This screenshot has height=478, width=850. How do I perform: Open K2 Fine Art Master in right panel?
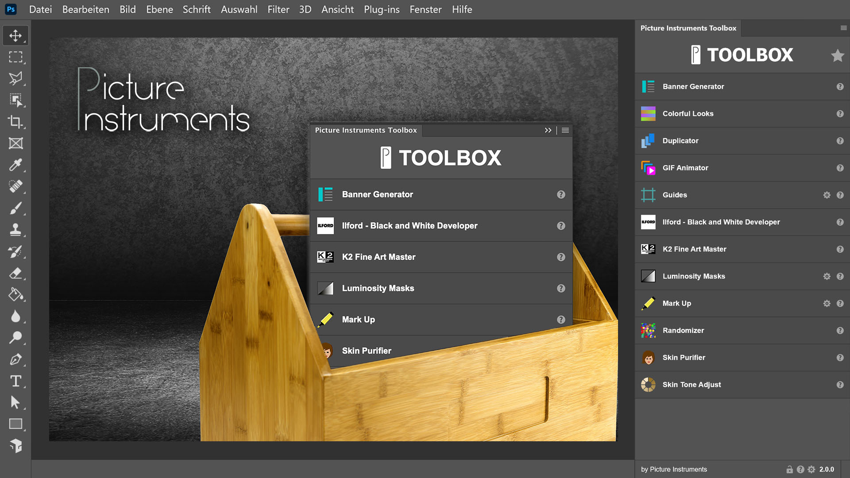pyautogui.click(x=742, y=249)
